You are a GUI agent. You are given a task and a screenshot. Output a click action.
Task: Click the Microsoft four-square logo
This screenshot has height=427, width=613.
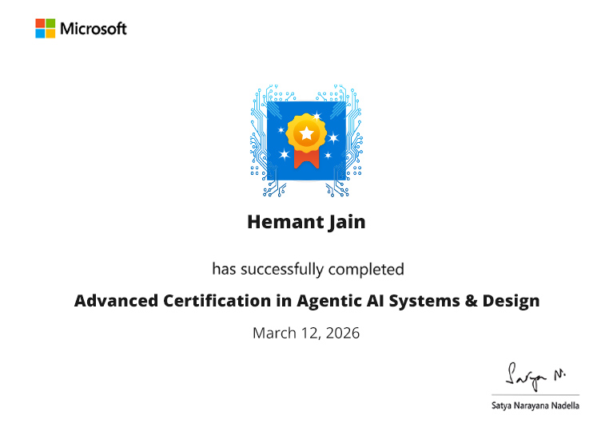46,29
